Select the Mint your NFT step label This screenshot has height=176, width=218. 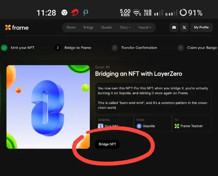click(x=23, y=48)
